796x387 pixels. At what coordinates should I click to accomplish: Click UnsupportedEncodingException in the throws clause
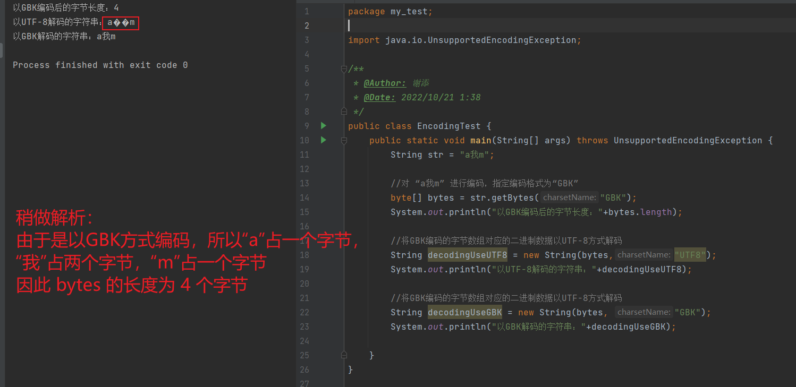click(x=688, y=140)
